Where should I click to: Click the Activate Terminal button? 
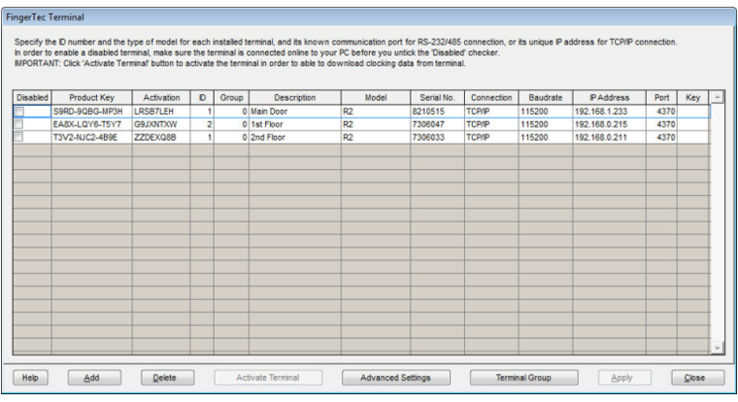point(268,378)
